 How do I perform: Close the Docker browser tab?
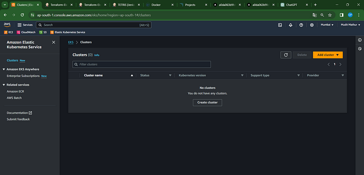point(173,5)
